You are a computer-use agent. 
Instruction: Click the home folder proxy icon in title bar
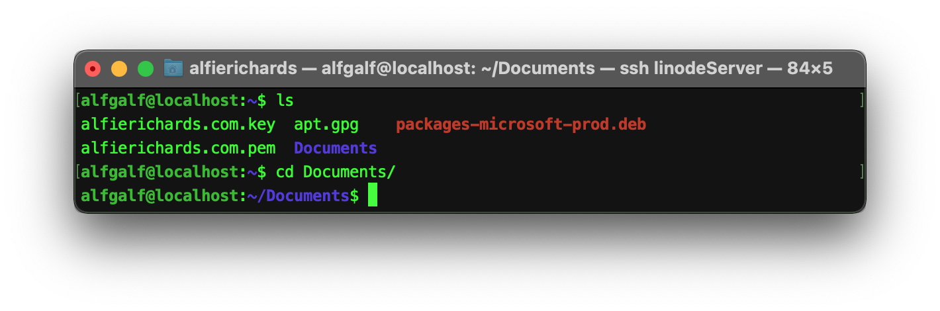pos(173,67)
